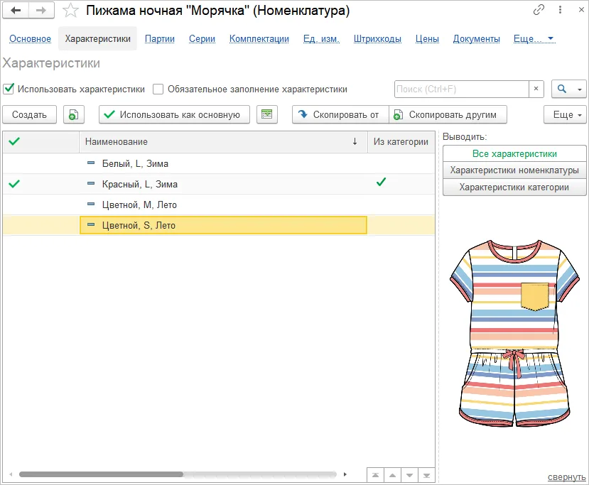Viewport: 589px width, 485px height.
Task: Select Характеристики номенклатуры filter
Action: point(514,170)
